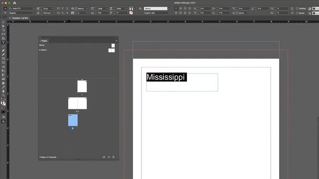Toggle Small Caps formatting
Image resolution: width=319 pixels, height=179 pixels.
pos(58,13)
